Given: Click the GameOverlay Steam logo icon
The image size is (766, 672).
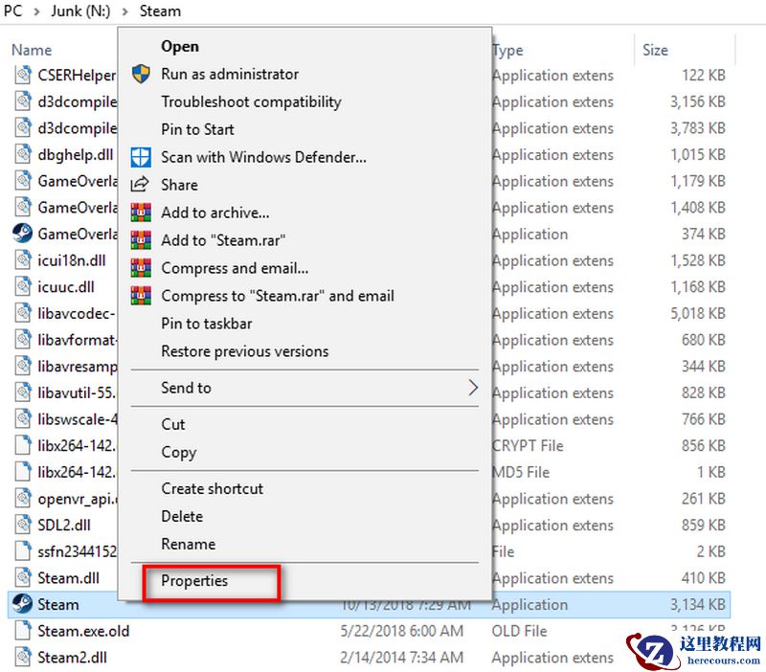Looking at the screenshot, I should pyautogui.click(x=22, y=234).
